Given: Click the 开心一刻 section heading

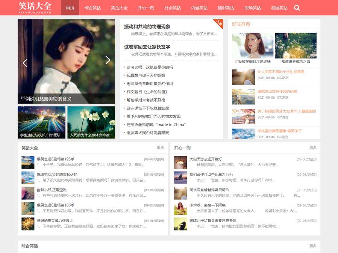Looking at the screenshot, I should click(182, 148).
